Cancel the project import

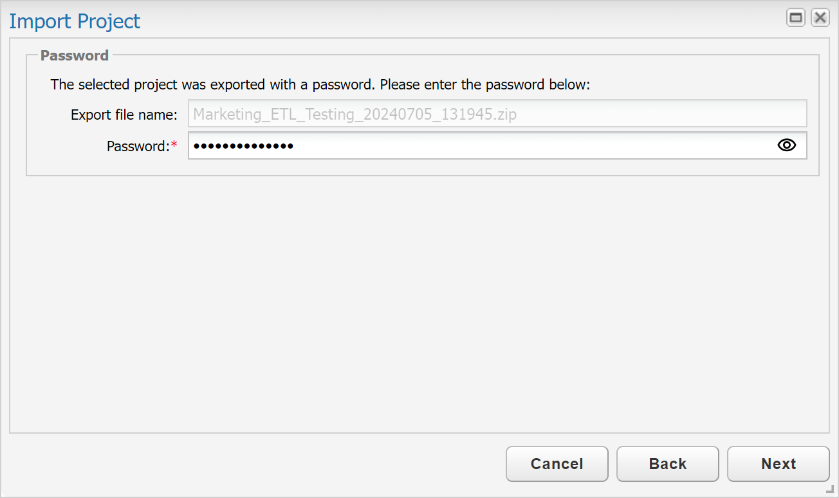click(x=557, y=464)
